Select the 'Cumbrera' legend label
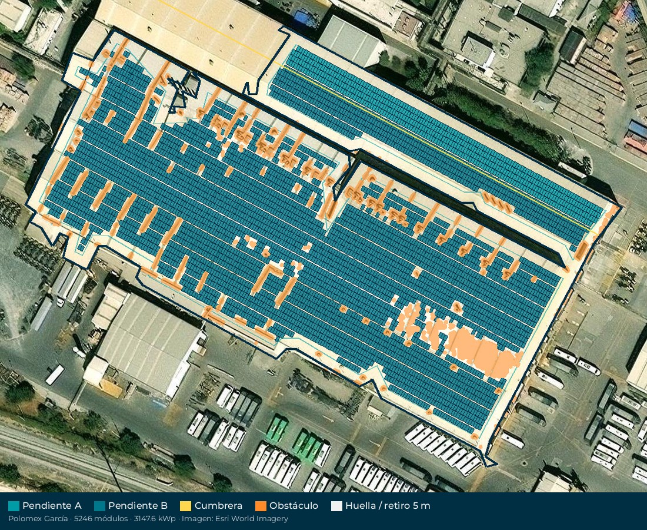The image size is (647, 530). click(218, 506)
